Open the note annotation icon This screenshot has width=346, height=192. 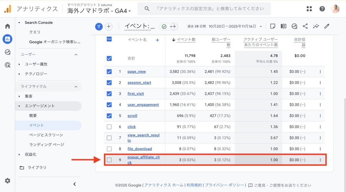(x=273, y=26)
